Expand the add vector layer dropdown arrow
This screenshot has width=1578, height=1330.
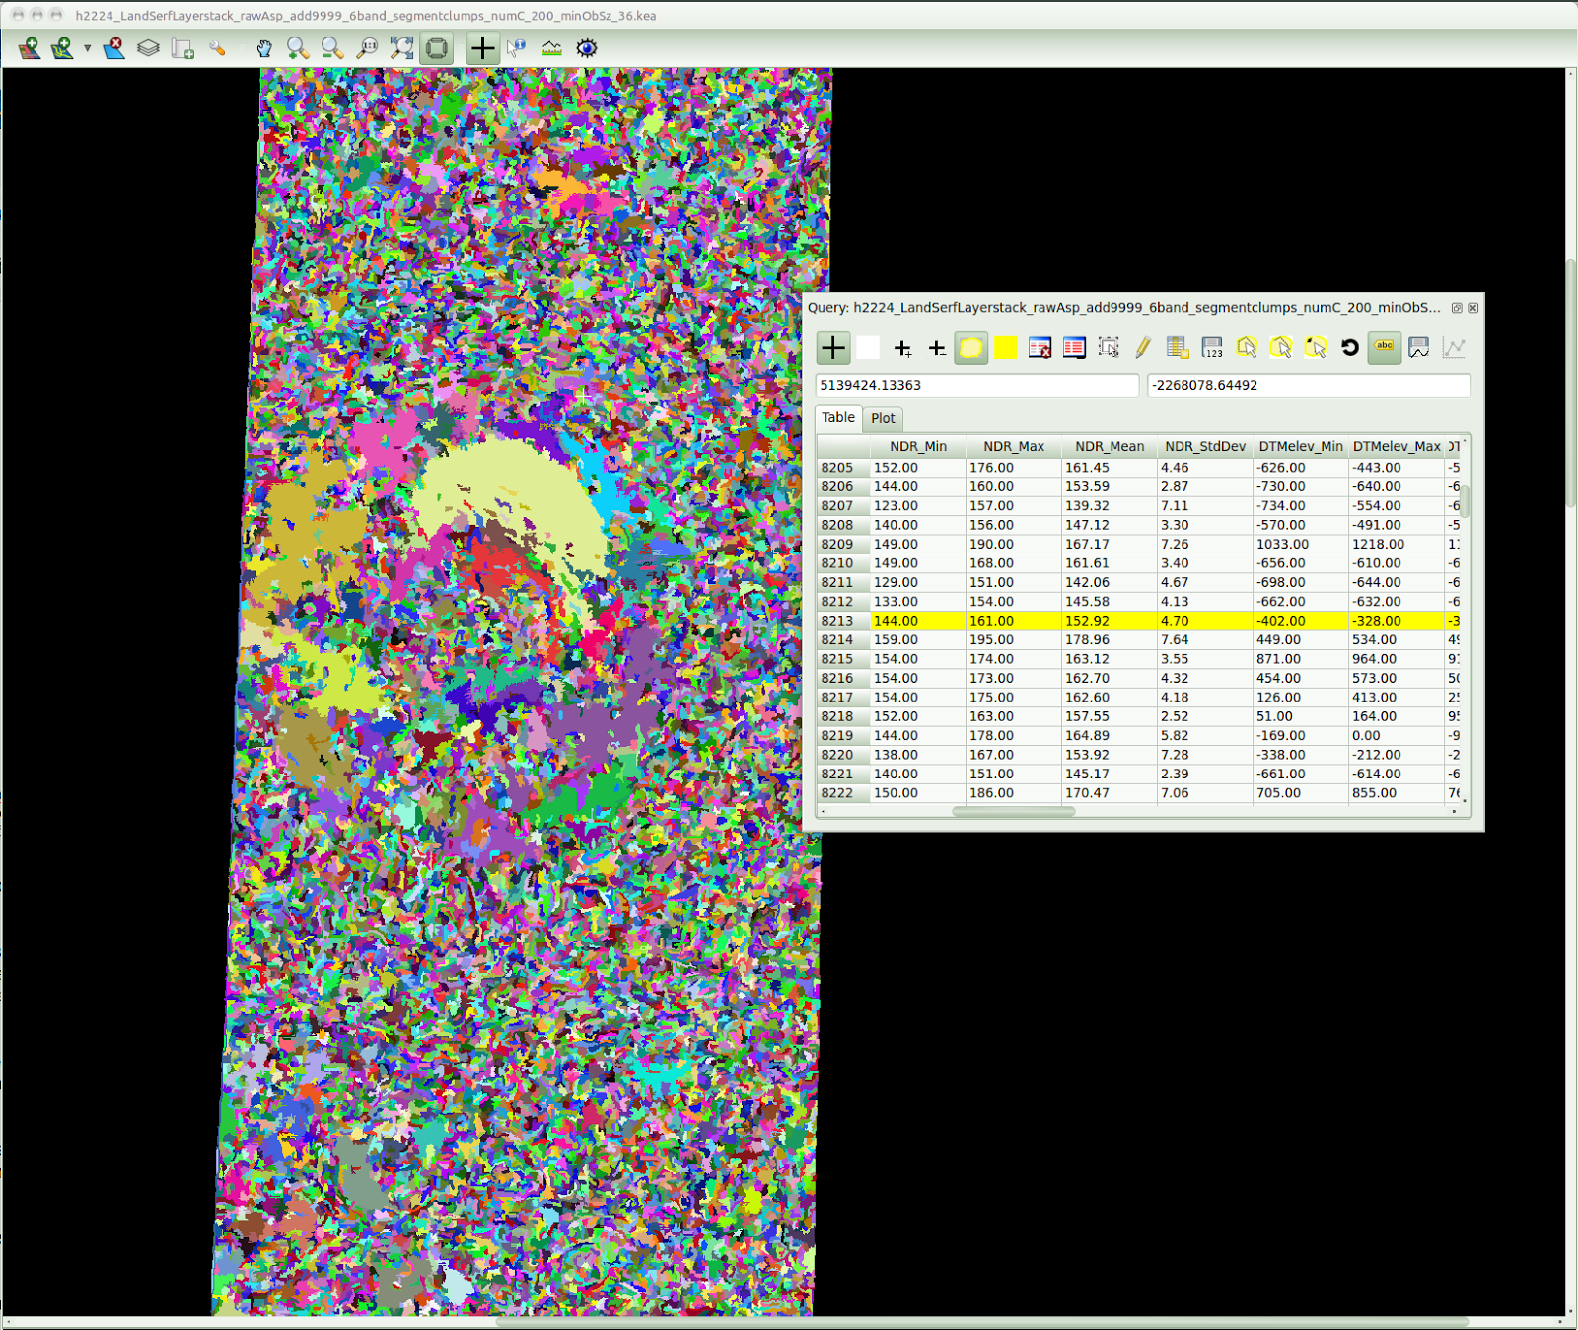click(x=87, y=48)
